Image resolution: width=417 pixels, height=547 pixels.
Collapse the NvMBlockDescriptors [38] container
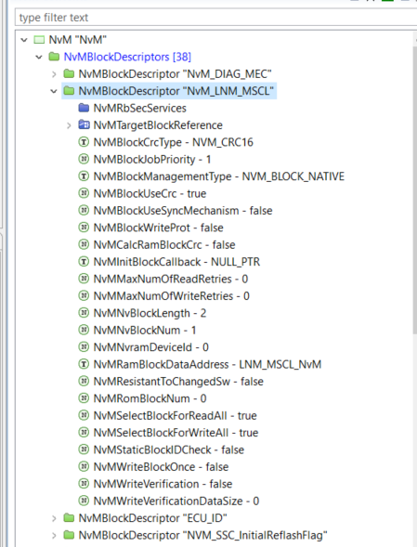39,57
